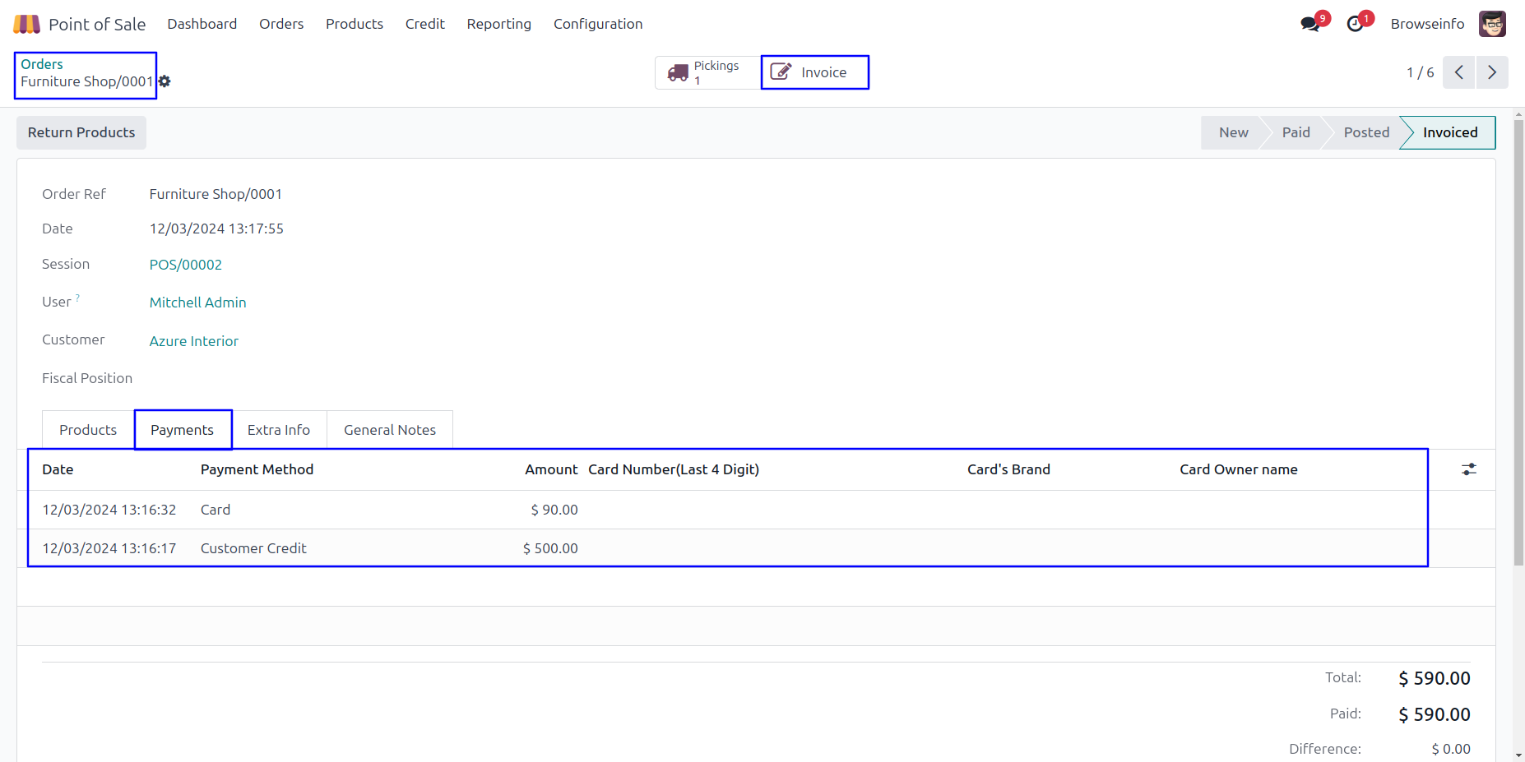Open the Credit menu
Screen dimensions: 1525x762
[x=424, y=24]
